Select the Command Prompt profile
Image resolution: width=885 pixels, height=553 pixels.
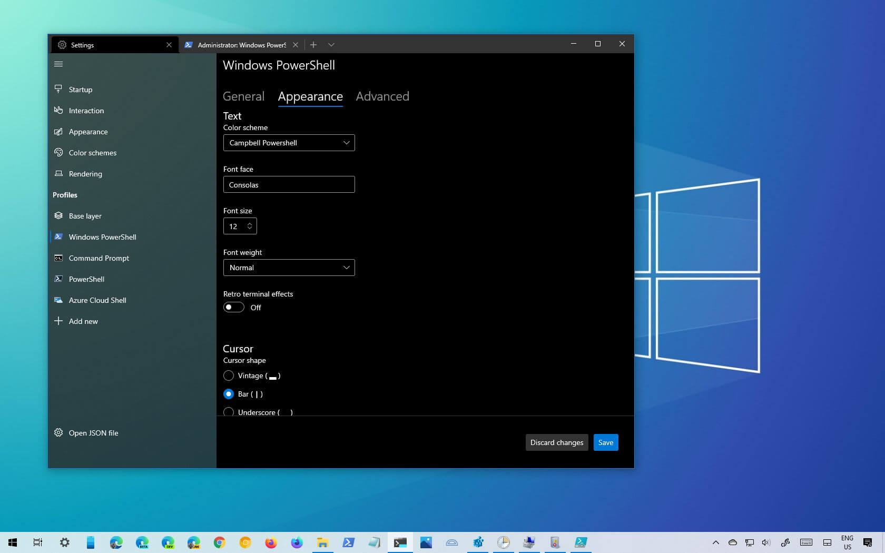[x=132, y=258]
